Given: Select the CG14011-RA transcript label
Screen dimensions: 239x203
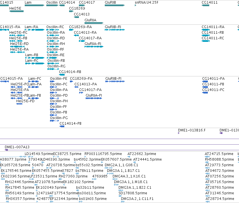Looking at the screenshot, I should [x=213, y=27].
